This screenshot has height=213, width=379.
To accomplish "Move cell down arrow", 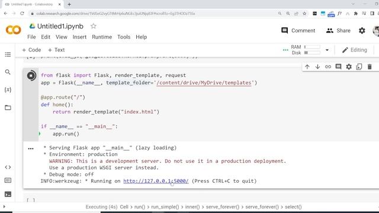I will [x=317, y=67].
